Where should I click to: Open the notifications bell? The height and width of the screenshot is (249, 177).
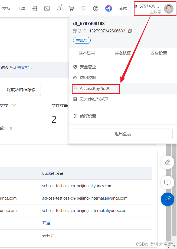coord(59,8)
